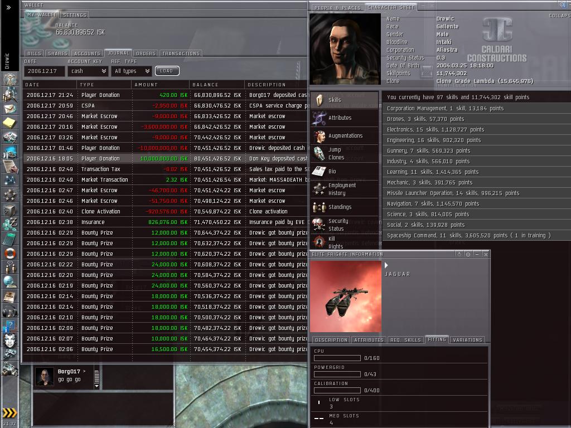Click the Calibration usage bar
The width and height of the screenshot is (571, 428).
click(x=337, y=390)
